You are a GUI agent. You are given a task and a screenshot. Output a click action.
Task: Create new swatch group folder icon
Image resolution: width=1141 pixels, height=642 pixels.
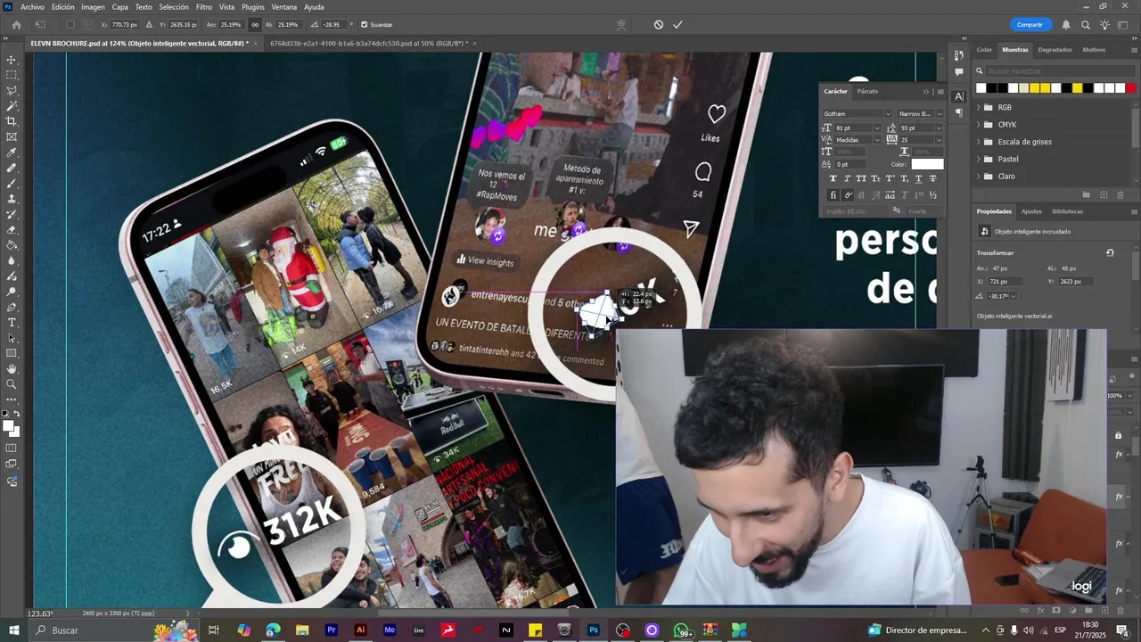[1087, 194]
